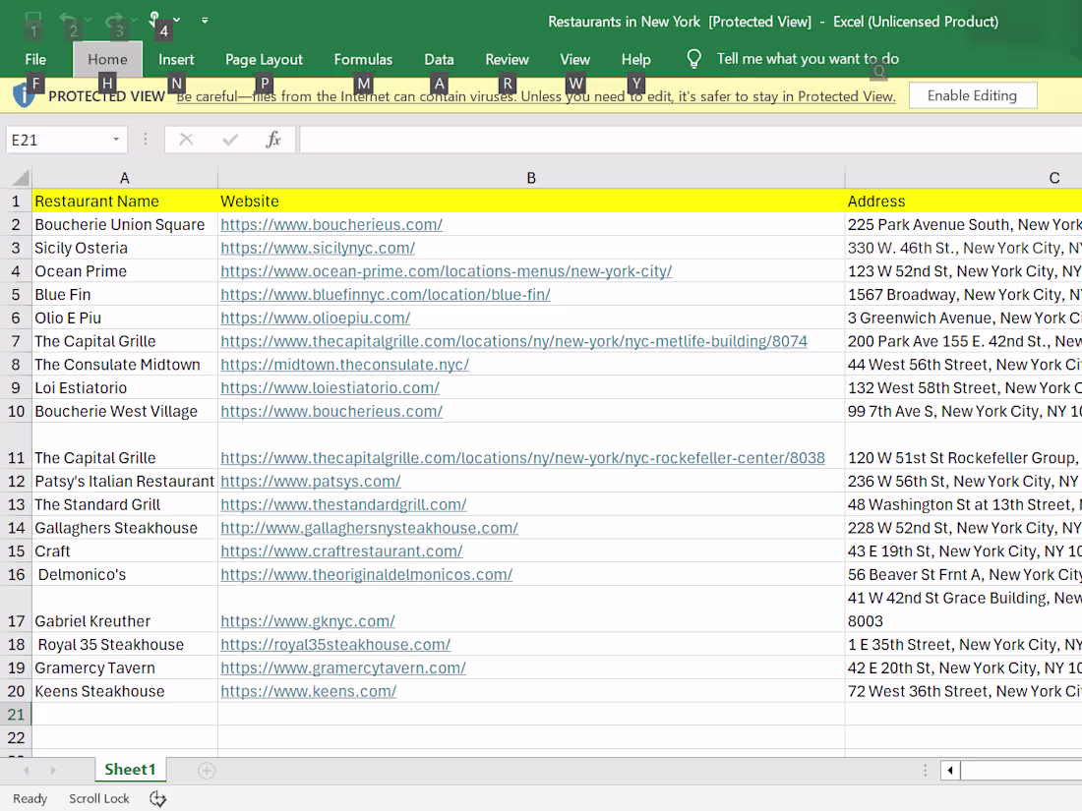Click the Tell Me lightbulb search icon
This screenshot has width=1082, height=811.
[693, 59]
